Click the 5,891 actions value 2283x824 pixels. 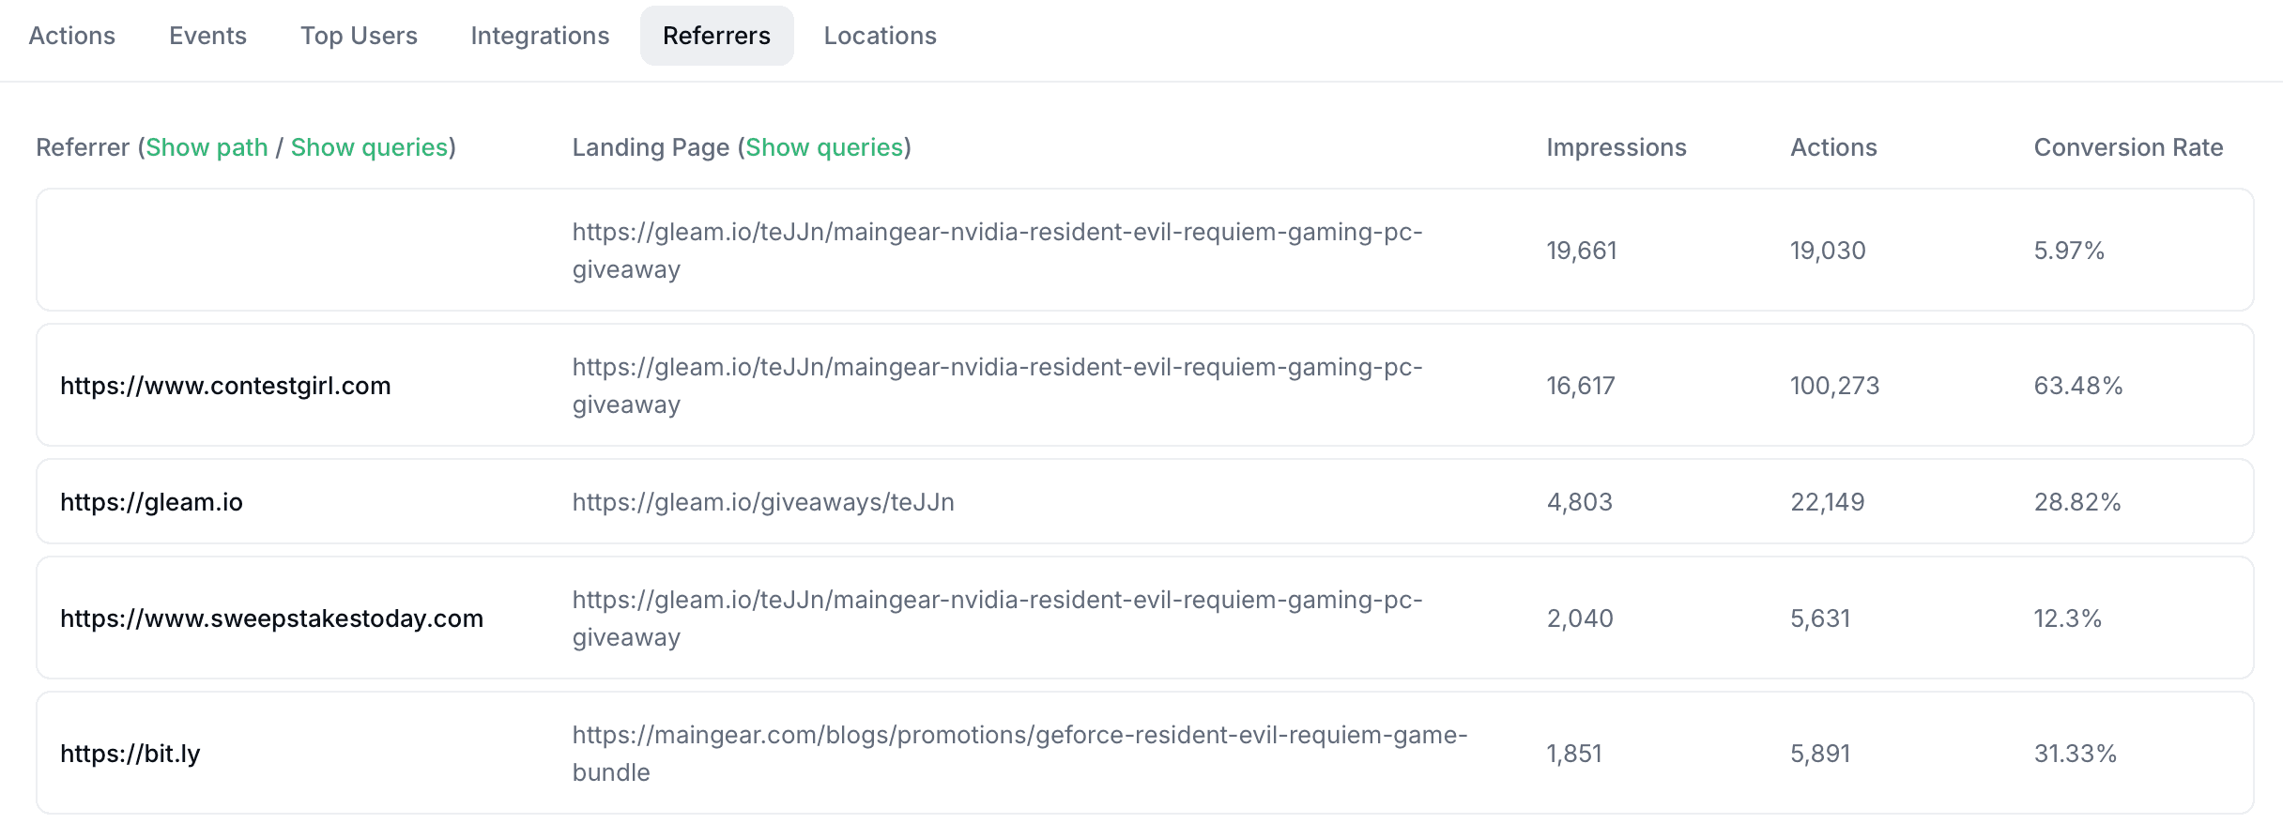coord(1820,754)
